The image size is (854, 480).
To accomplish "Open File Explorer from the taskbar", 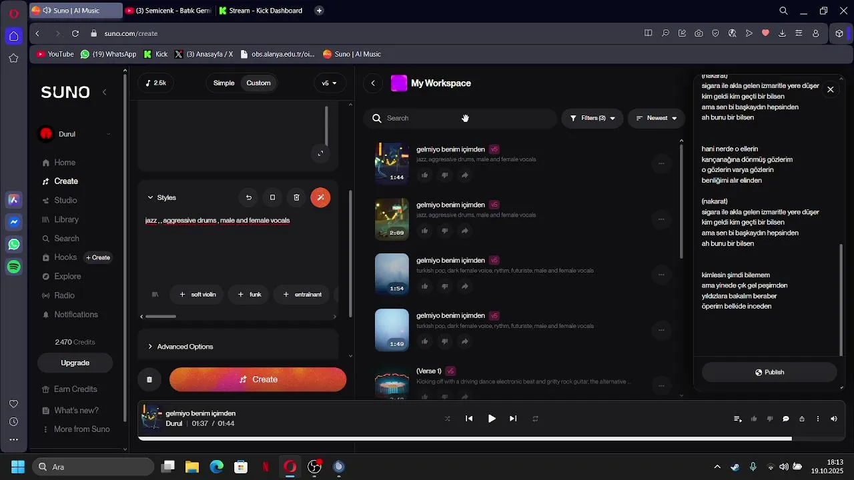I will (192, 467).
